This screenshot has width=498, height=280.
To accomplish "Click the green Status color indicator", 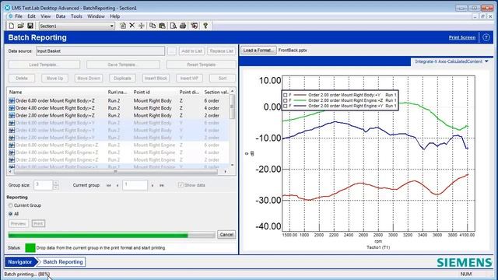I will pos(30,247).
